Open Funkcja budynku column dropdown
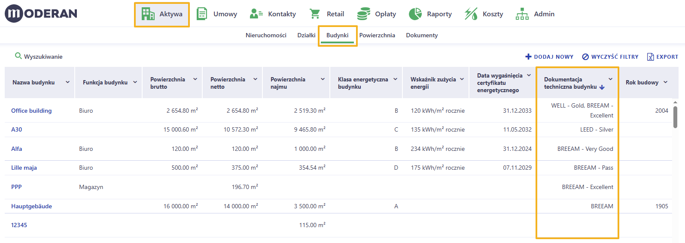 135,82
